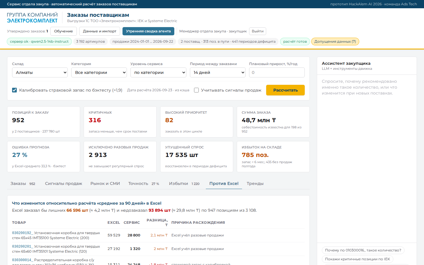Ask 'Почему по 010300016_ такое количество?'
424x265 pixels.
pos(363,250)
